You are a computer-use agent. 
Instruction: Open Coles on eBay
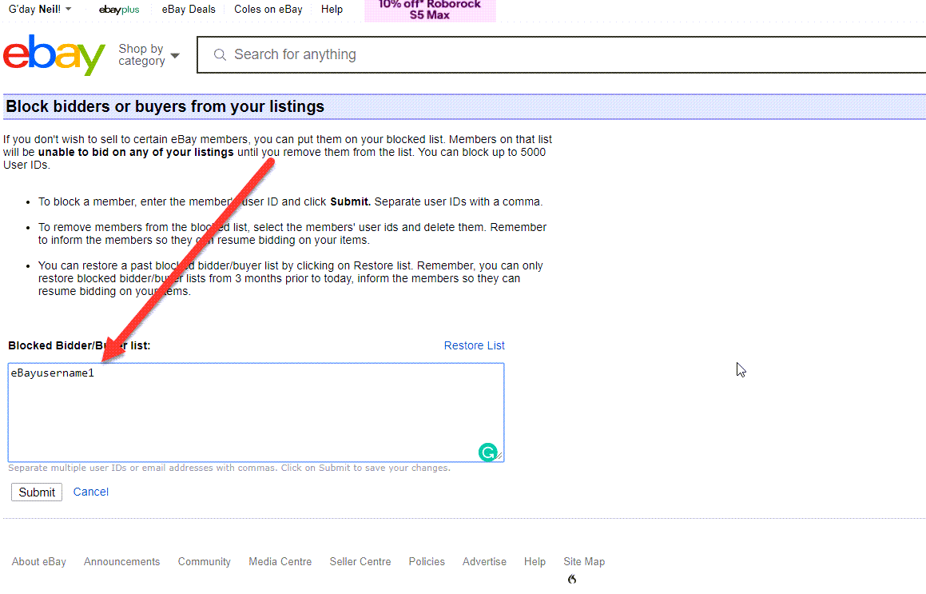pos(268,10)
